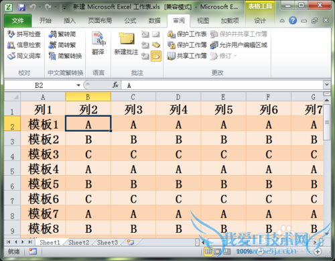
Task: Click the insert new worksheet icon
Action: coord(131,242)
